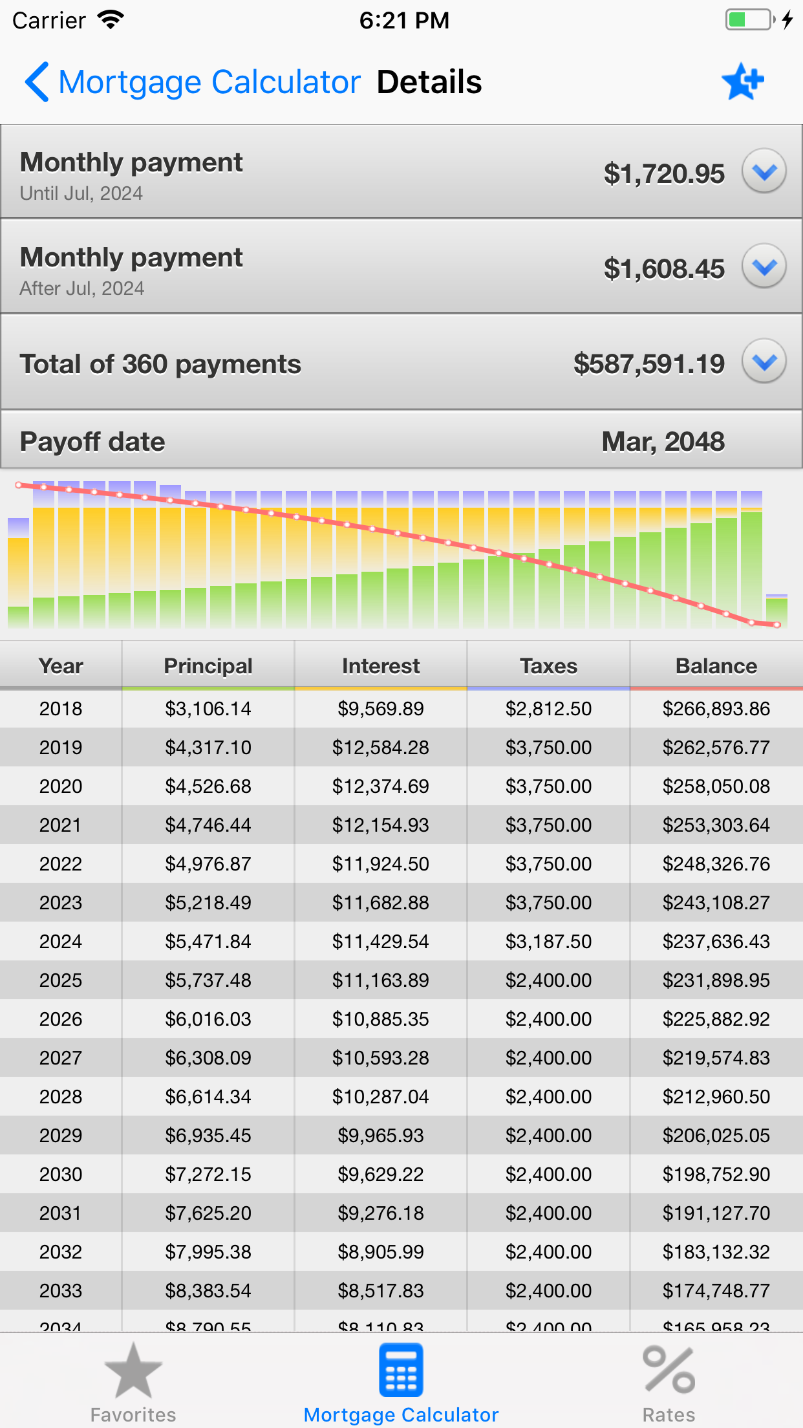Tap the Year column header
The image size is (803, 1428).
coord(61,666)
